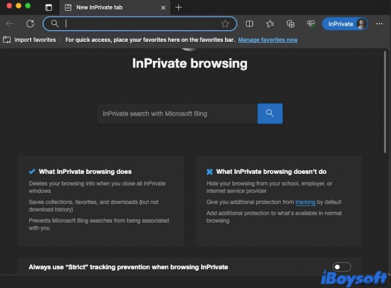Close the New InPrivate tab

pos(163,8)
